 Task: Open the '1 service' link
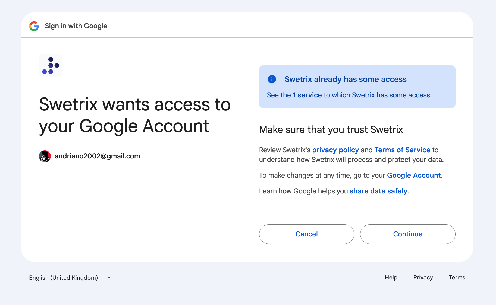tap(307, 95)
